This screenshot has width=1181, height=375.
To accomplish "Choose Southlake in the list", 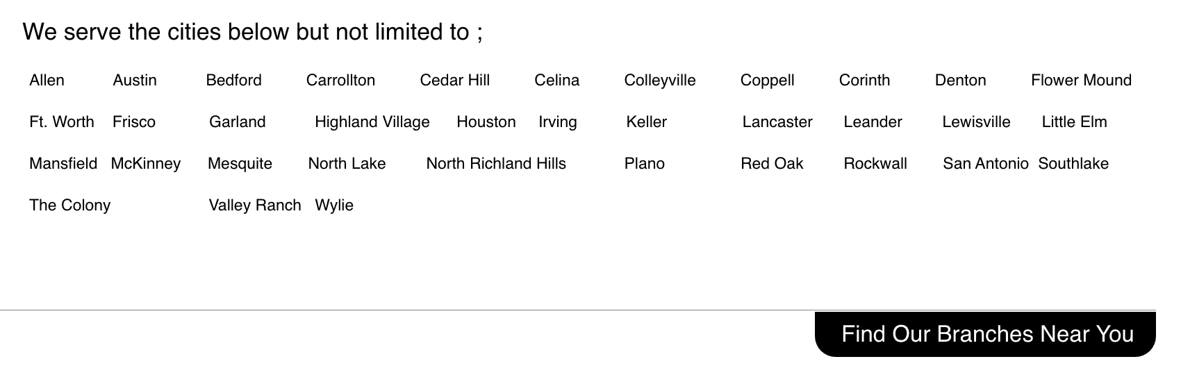I will 1073,164.
